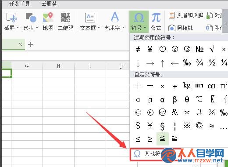Expand the Symbol (符号) dropdown arrow
This screenshot has height=167, width=228.
coord(145,27)
